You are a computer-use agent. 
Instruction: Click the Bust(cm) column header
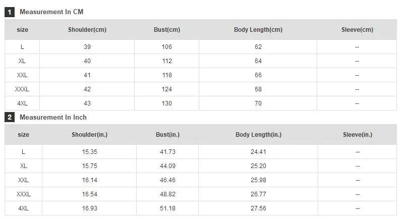pyautogui.click(x=167, y=29)
